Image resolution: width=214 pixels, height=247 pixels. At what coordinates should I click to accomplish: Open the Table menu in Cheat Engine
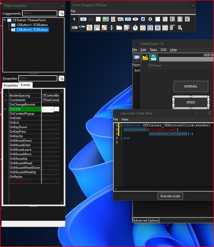tap(153, 50)
